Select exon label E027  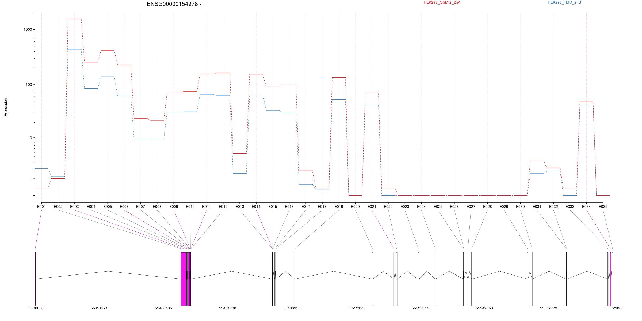471,207
